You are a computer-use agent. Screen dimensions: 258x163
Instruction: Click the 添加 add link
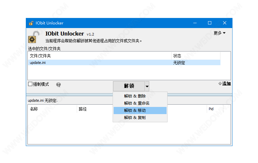(x=226, y=83)
